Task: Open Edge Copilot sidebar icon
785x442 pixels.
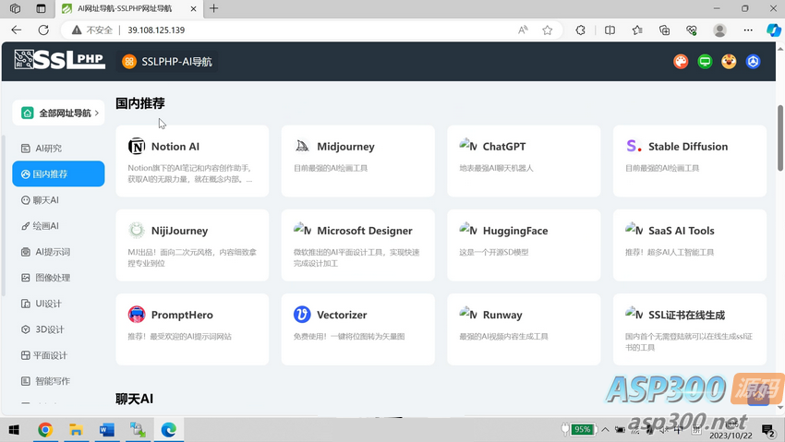Action: point(773,30)
